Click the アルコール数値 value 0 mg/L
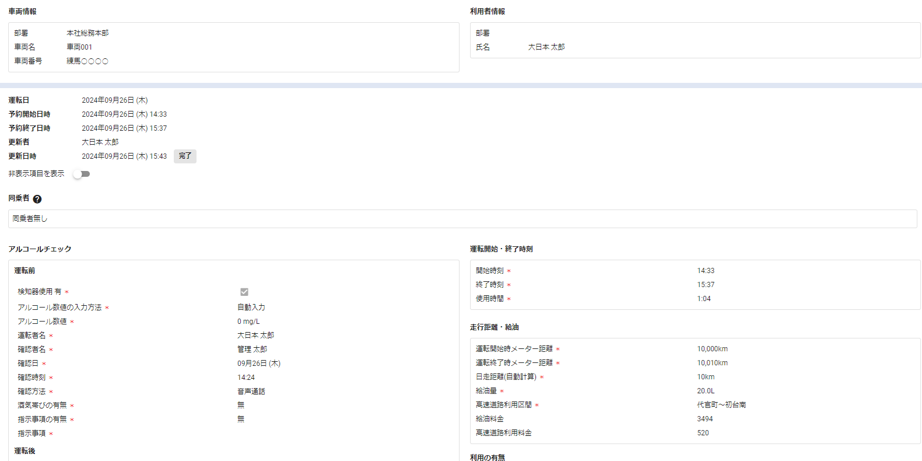The width and height of the screenshot is (922, 461). [248, 322]
